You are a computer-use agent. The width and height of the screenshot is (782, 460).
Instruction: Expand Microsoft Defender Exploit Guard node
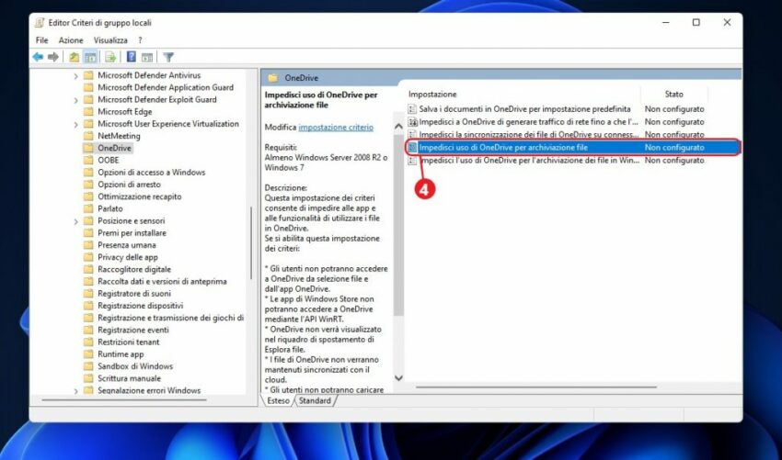point(75,100)
